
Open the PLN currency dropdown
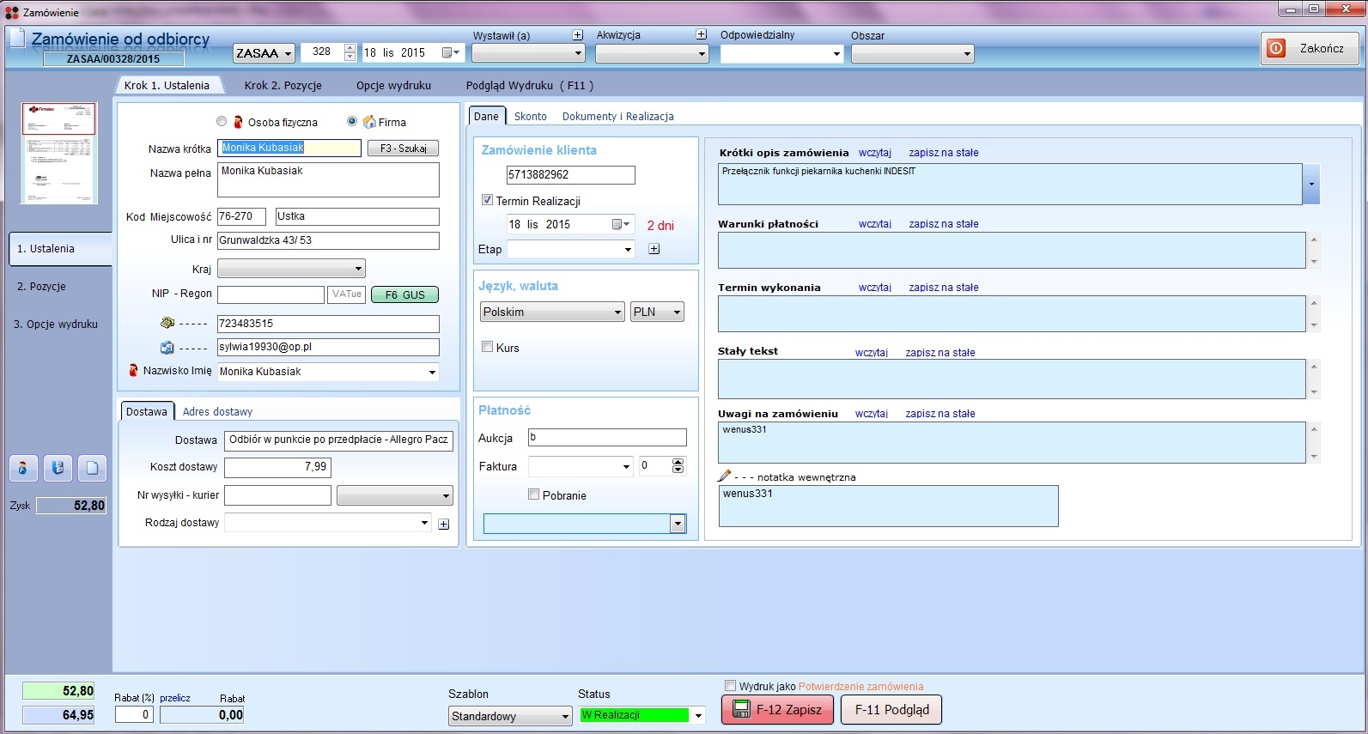point(677,312)
